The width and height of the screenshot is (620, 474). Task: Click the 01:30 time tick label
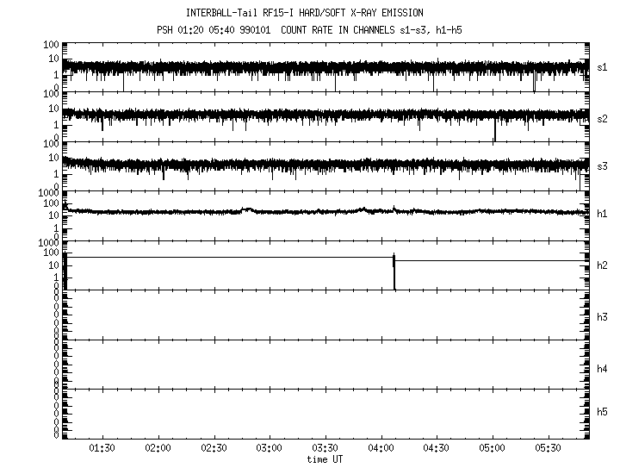102,449
